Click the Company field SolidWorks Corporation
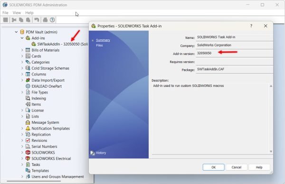The image size is (285, 184). [x=234, y=45]
